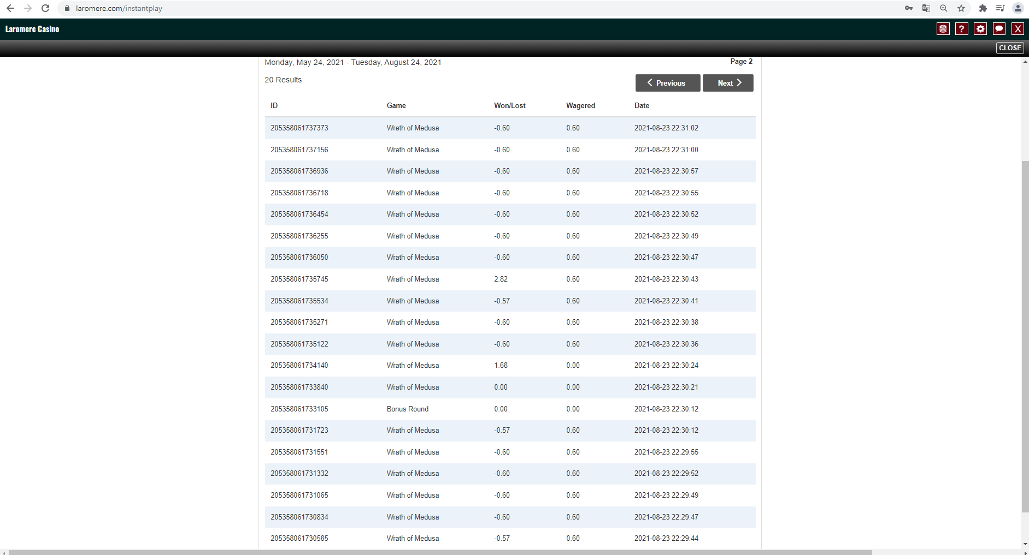Image resolution: width=1029 pixels, height=555 pixels.
Task: Open the browser extensions puzzle icon
Action: pyautogui.click(x=983, y=8)
